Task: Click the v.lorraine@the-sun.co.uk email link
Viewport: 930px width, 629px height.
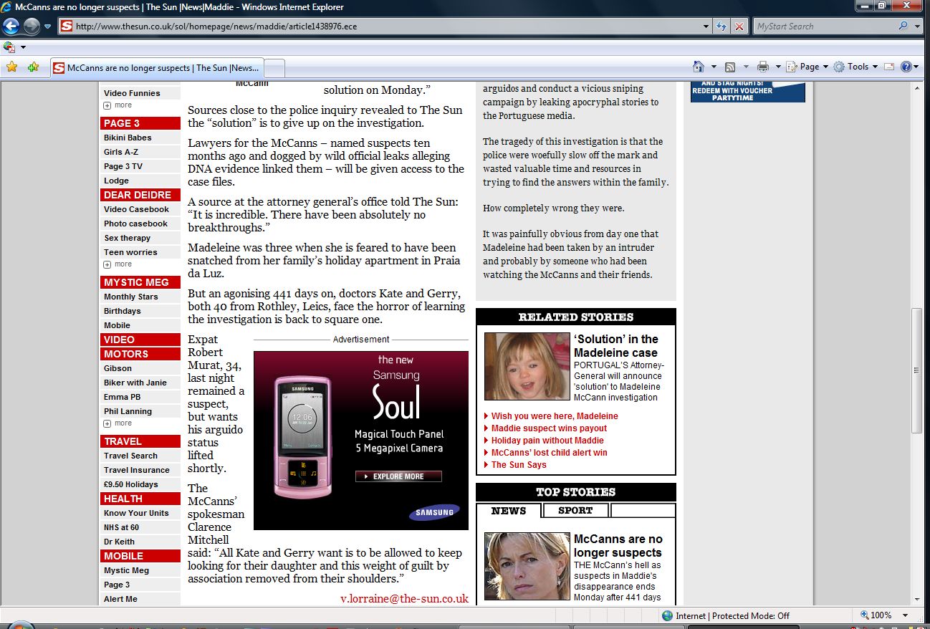Action: [404, 598]
